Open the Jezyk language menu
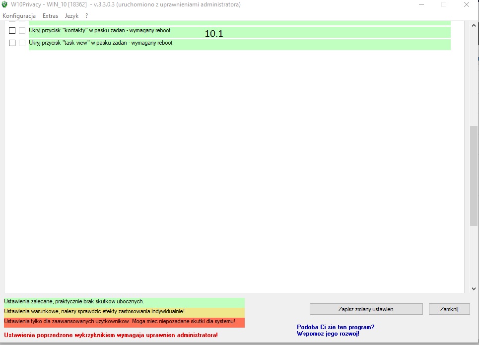 click(71, 16)
